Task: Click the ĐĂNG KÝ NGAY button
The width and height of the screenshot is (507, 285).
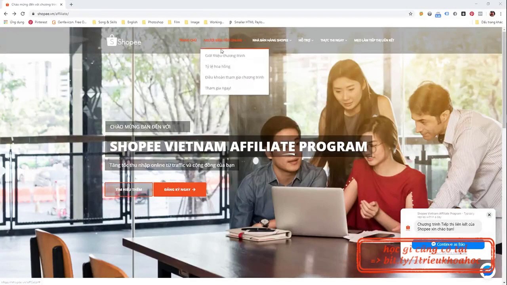Action: [x=180, y=190]
